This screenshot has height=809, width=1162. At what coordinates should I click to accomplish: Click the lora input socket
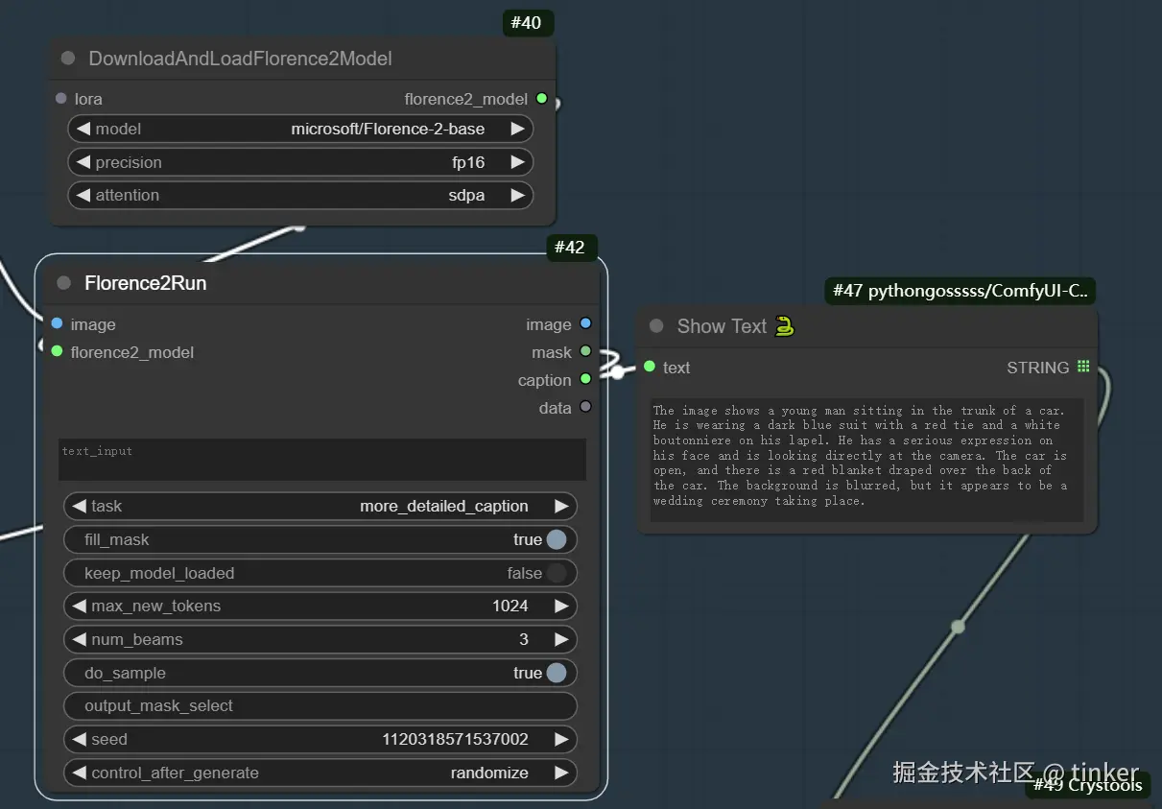tap(61, 98)
